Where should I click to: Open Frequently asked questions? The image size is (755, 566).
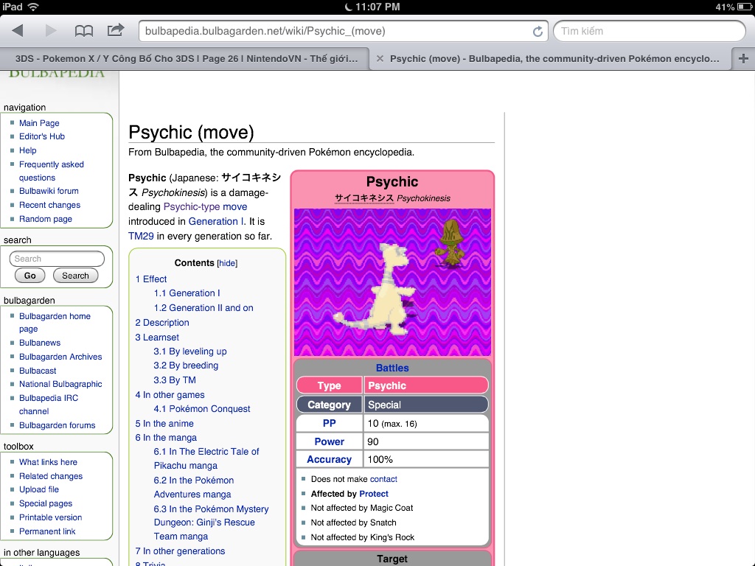(52, 171)
